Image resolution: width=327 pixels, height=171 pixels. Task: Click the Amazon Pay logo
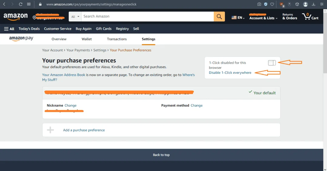pyautogui.click(x=21, y=38)
